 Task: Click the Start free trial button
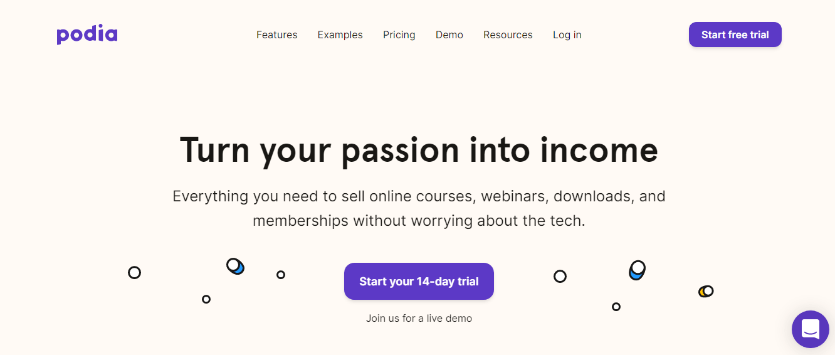[x=735, y=34]
